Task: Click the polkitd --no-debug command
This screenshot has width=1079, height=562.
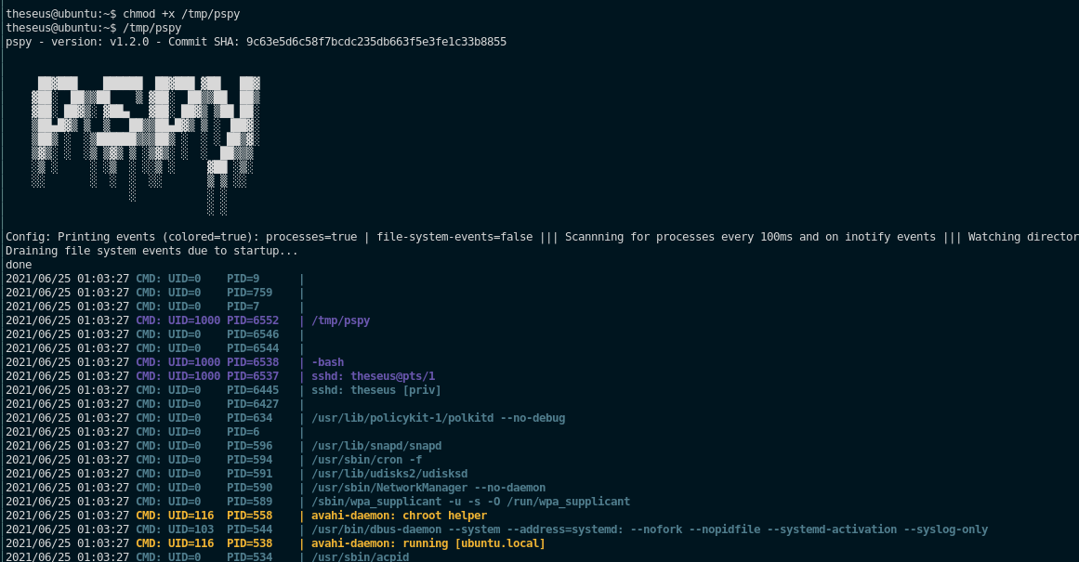Action: pos(438,418)
